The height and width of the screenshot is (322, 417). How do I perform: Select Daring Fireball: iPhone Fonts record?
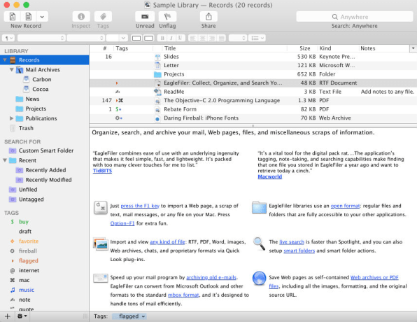click(253, 118)
